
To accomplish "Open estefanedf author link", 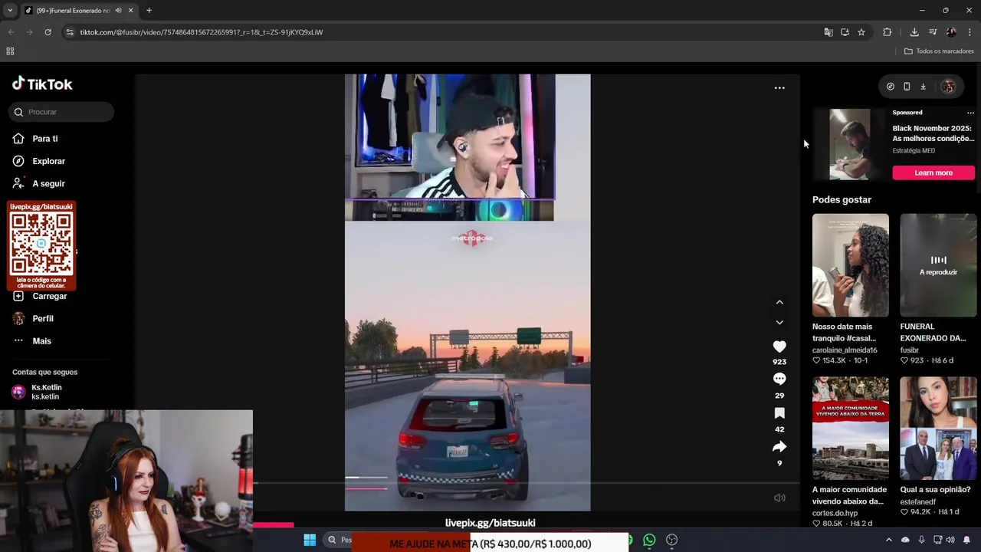I will pos(918,501).
